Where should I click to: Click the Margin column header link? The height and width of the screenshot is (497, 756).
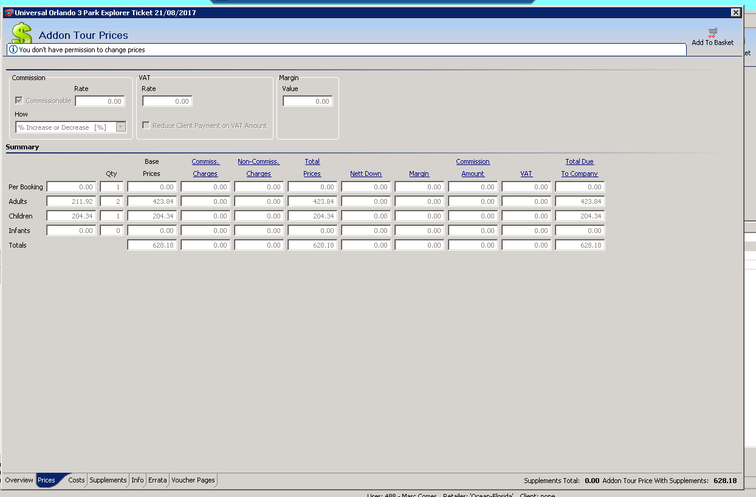(x=419, y=174)
